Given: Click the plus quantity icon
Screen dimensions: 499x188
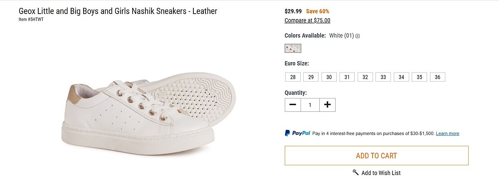Looking at the screenshot, I should click(327, 105).
